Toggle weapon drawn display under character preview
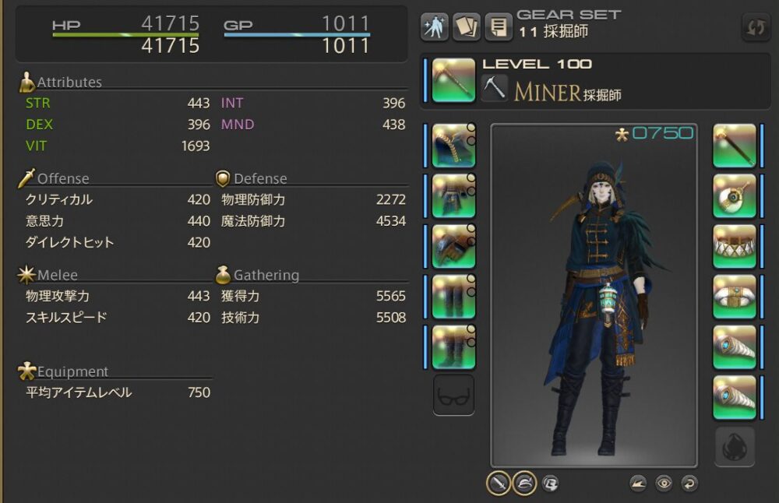Screen dimensions: 779x503 click(499, 483)
